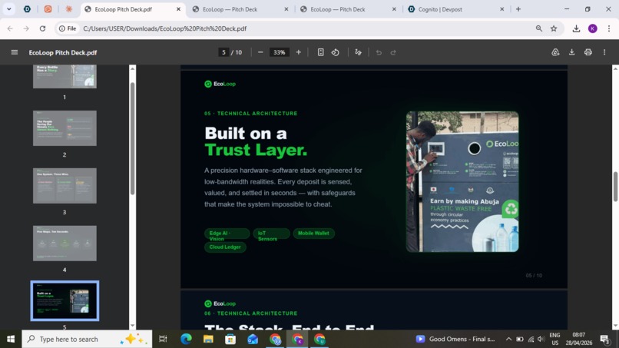The width and height of the screenshot is (619, 348).
Task: Close the Cognito | Devpost tab
Action: pos(501,9)
